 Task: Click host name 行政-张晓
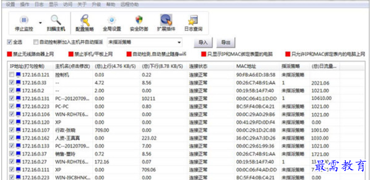(x=65, y=130)
